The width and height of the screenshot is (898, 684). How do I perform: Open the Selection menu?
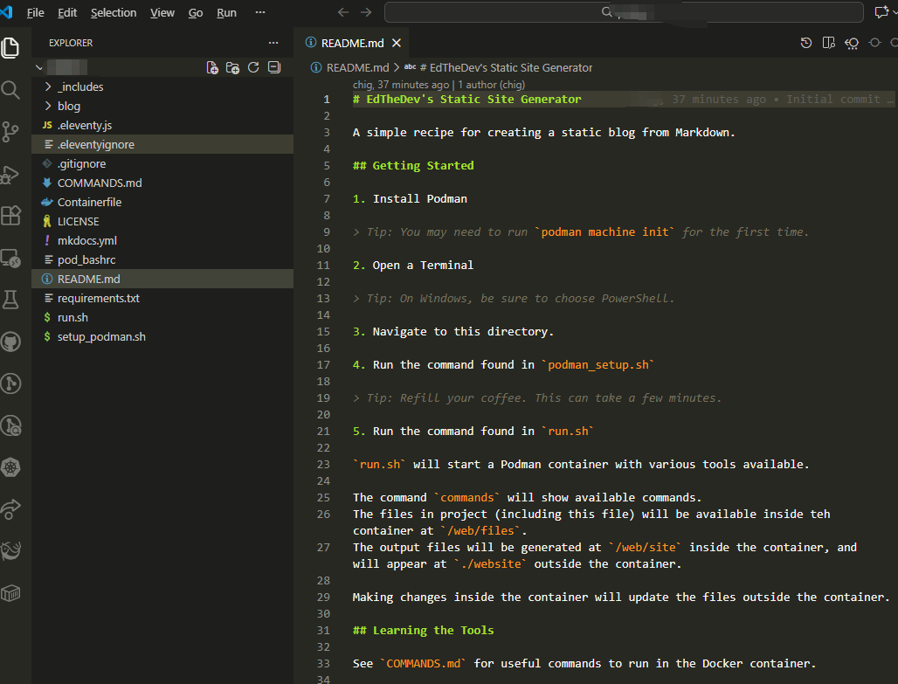click(x=114, y=12)
